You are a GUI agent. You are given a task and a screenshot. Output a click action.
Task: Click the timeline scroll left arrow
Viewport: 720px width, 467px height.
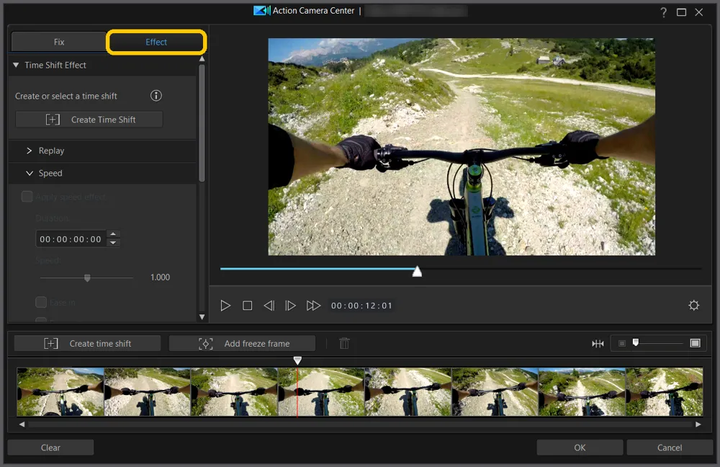coord(22,424)
